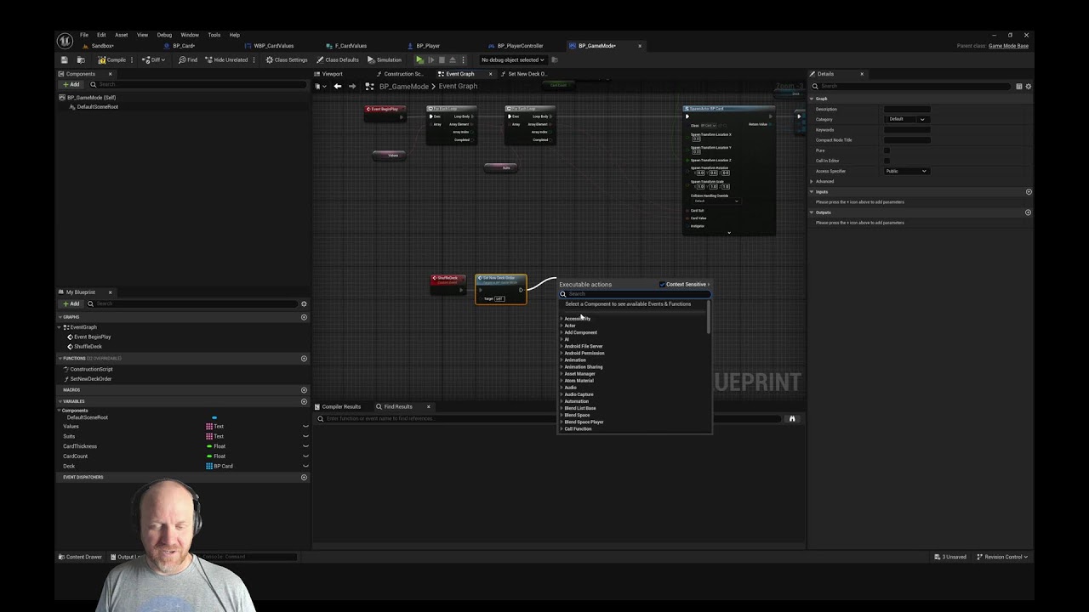
Task: Click Add in the Components panel
Action: [x=71, y=84]
